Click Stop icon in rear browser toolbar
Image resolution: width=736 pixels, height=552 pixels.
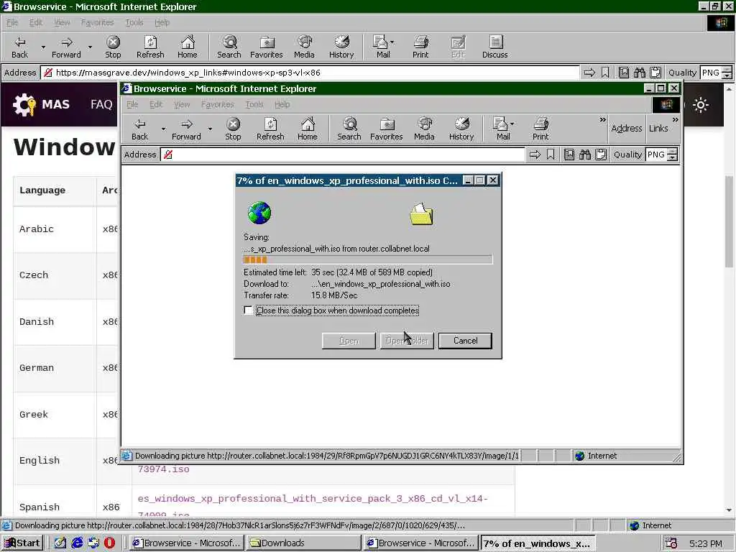(113, 47)
